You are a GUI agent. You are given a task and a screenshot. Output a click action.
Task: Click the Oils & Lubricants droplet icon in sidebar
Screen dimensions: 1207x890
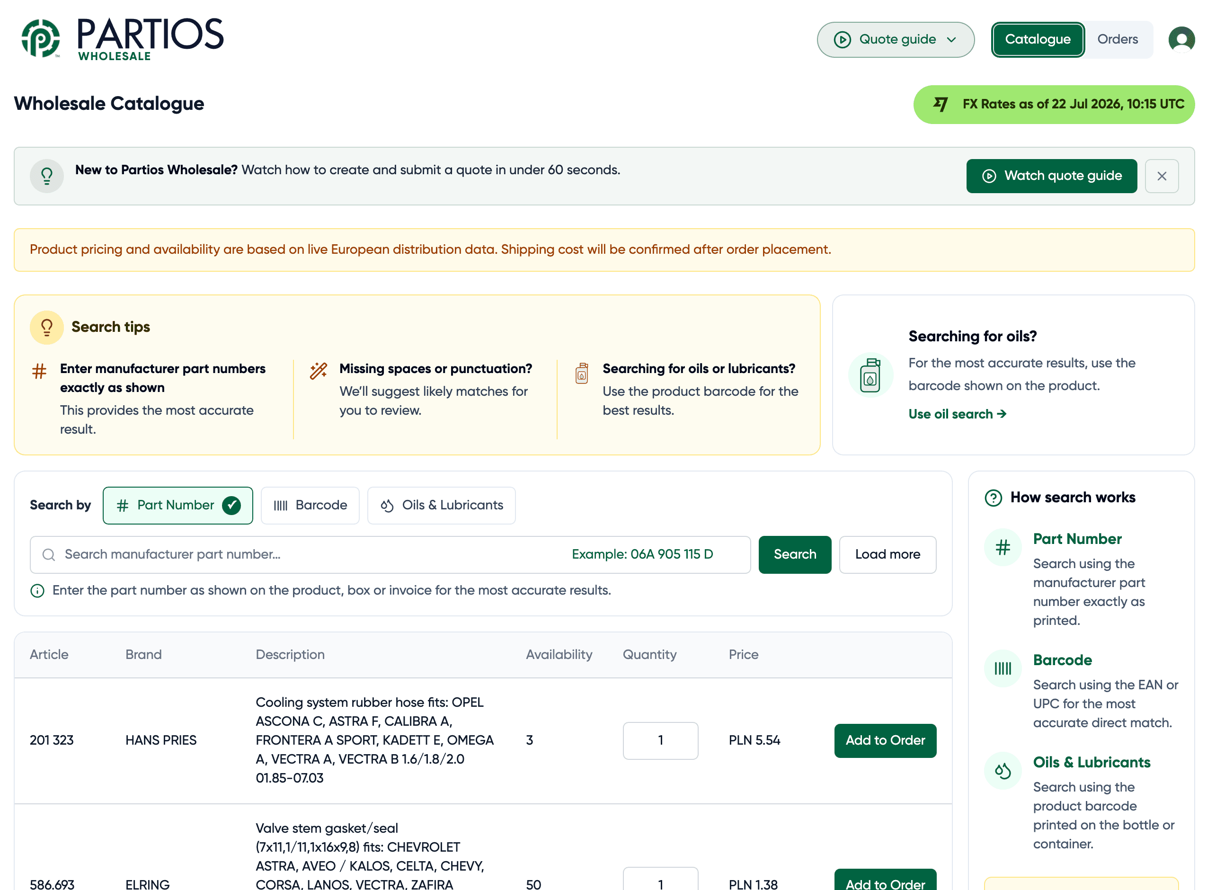tap(1003, 771)
